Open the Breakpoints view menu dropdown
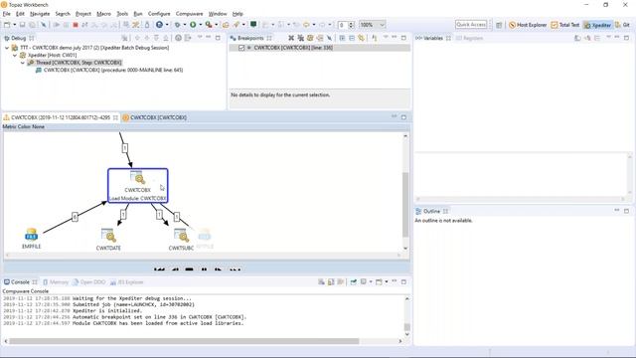Image resolution: width=636 pixels, height=358 pixels. point(386,38)
